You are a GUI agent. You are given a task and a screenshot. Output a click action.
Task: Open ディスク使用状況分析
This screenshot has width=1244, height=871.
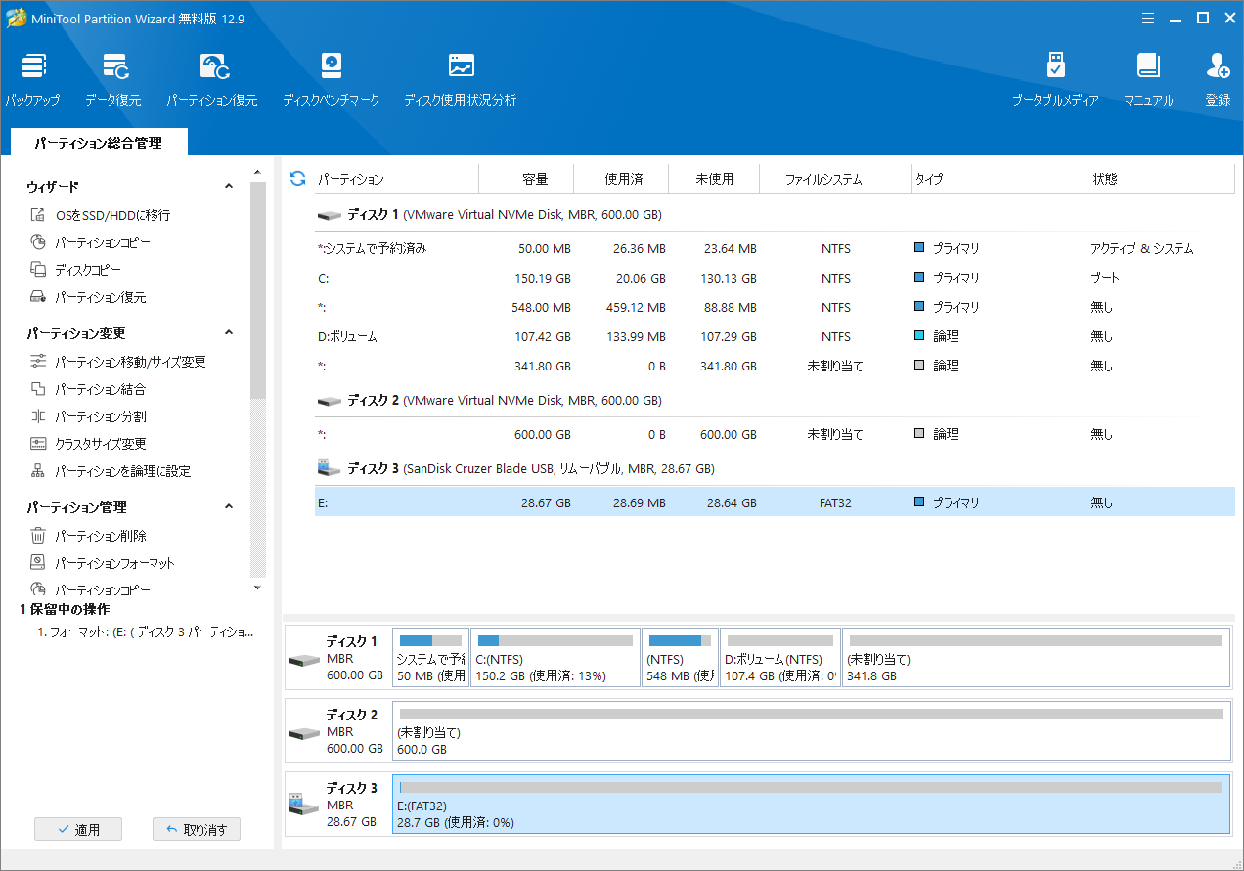[x=461, y=79]
